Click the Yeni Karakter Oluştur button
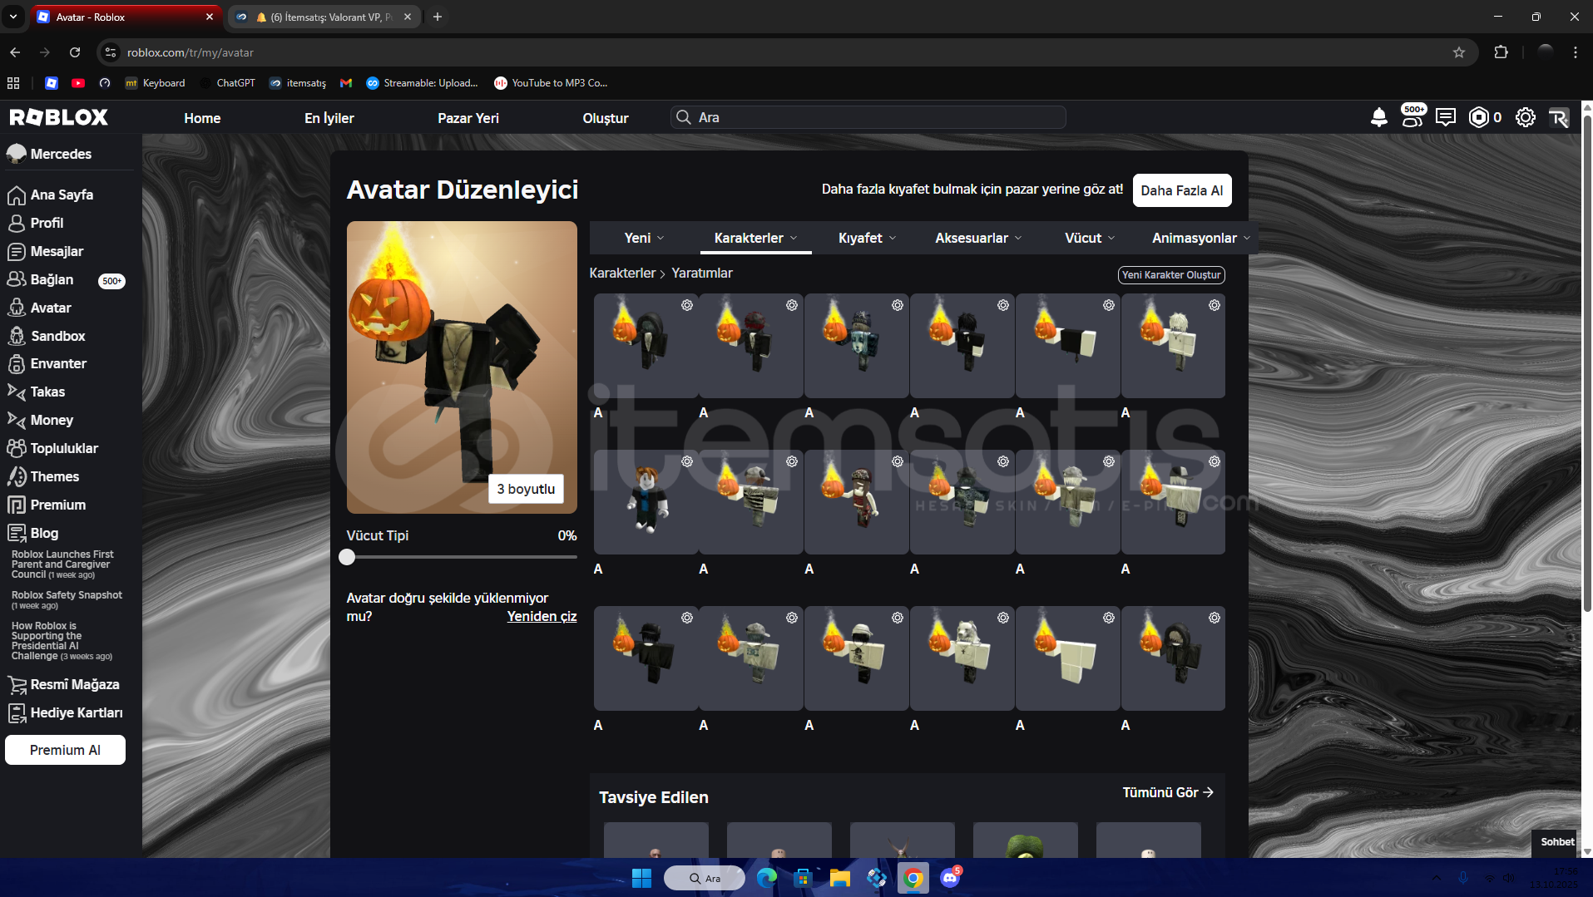Image resolution: width=1593 pixels, height=897 pixels. pyautogui.click(x=1171, y=274)
